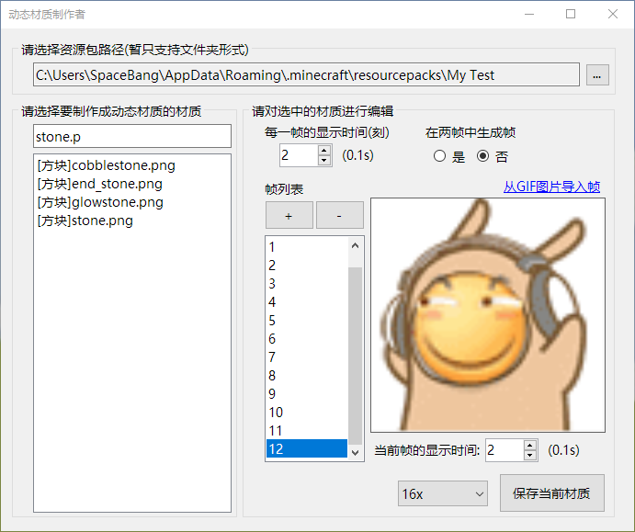Screen dimensions: 635x532
Task: Click the resource pack path text field
Action: click(x=306, y=74)
